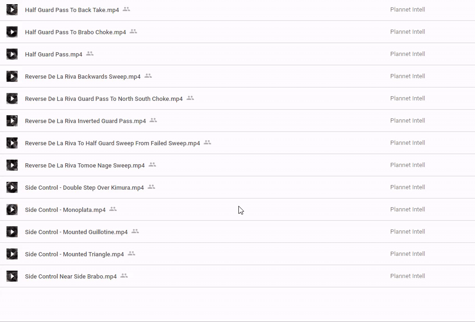Select video icon of Side Control - Monoplata.mp4
Viewport: 475px width, 322px height.
(12, 210)
